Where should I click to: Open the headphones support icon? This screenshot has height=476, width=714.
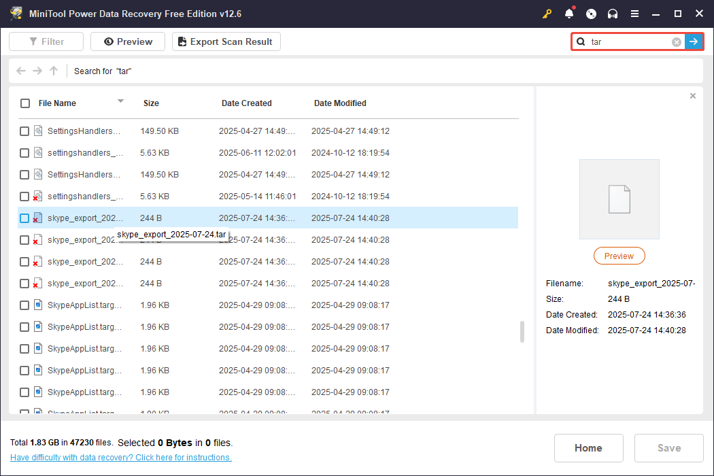pos(612,13)
